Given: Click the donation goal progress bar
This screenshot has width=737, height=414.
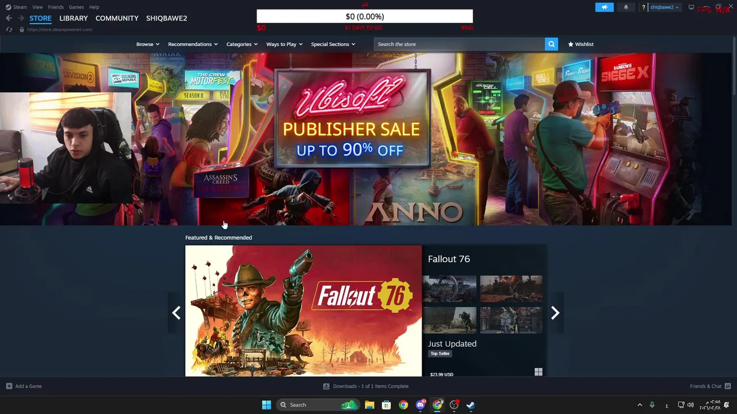Looking at the screenshot, I should coord(364,17).
